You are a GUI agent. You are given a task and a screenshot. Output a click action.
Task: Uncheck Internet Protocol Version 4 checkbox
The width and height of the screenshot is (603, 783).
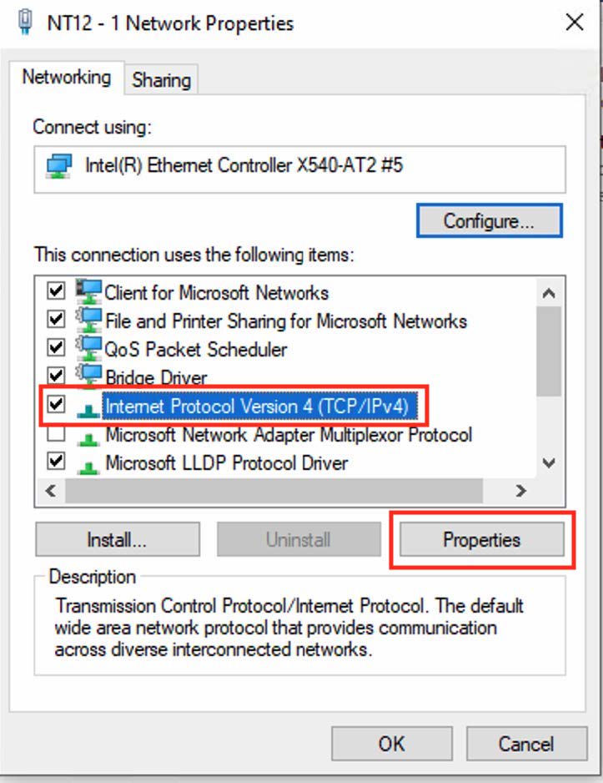click(x=56, y=405)
